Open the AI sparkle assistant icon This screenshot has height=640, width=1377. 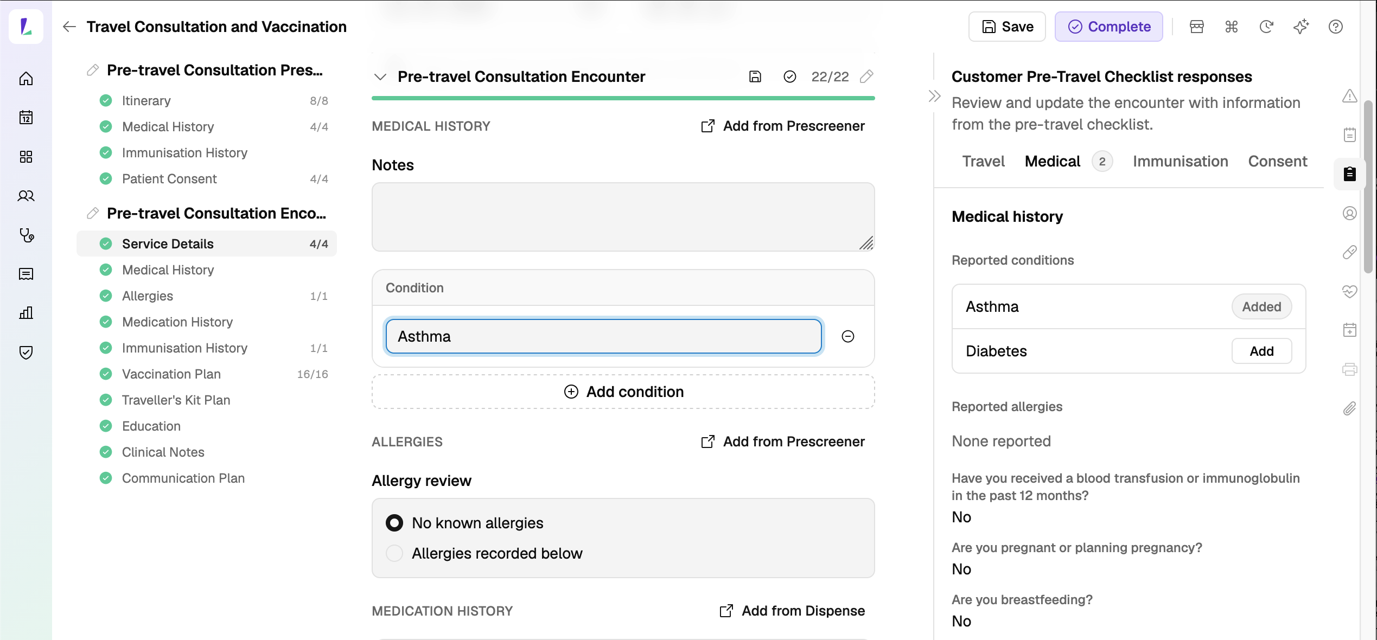[x=1301, y=27]
